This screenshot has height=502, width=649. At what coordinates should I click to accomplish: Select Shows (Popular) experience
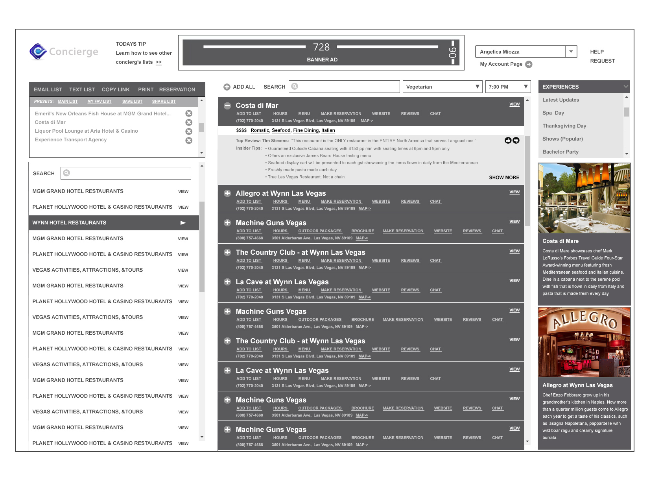[581, 139]
